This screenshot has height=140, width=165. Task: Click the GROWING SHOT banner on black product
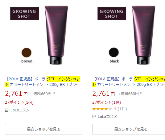pos(112,14)
